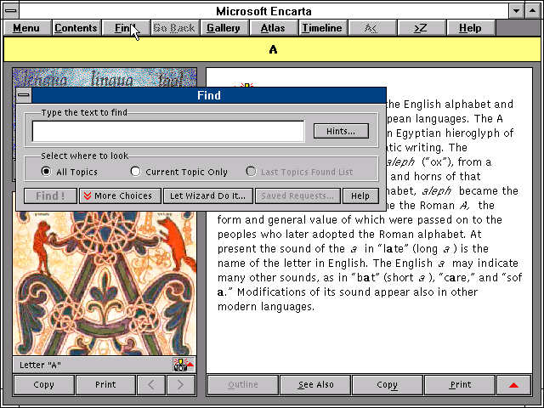Click the Find dialog title bar

(209, 95)
